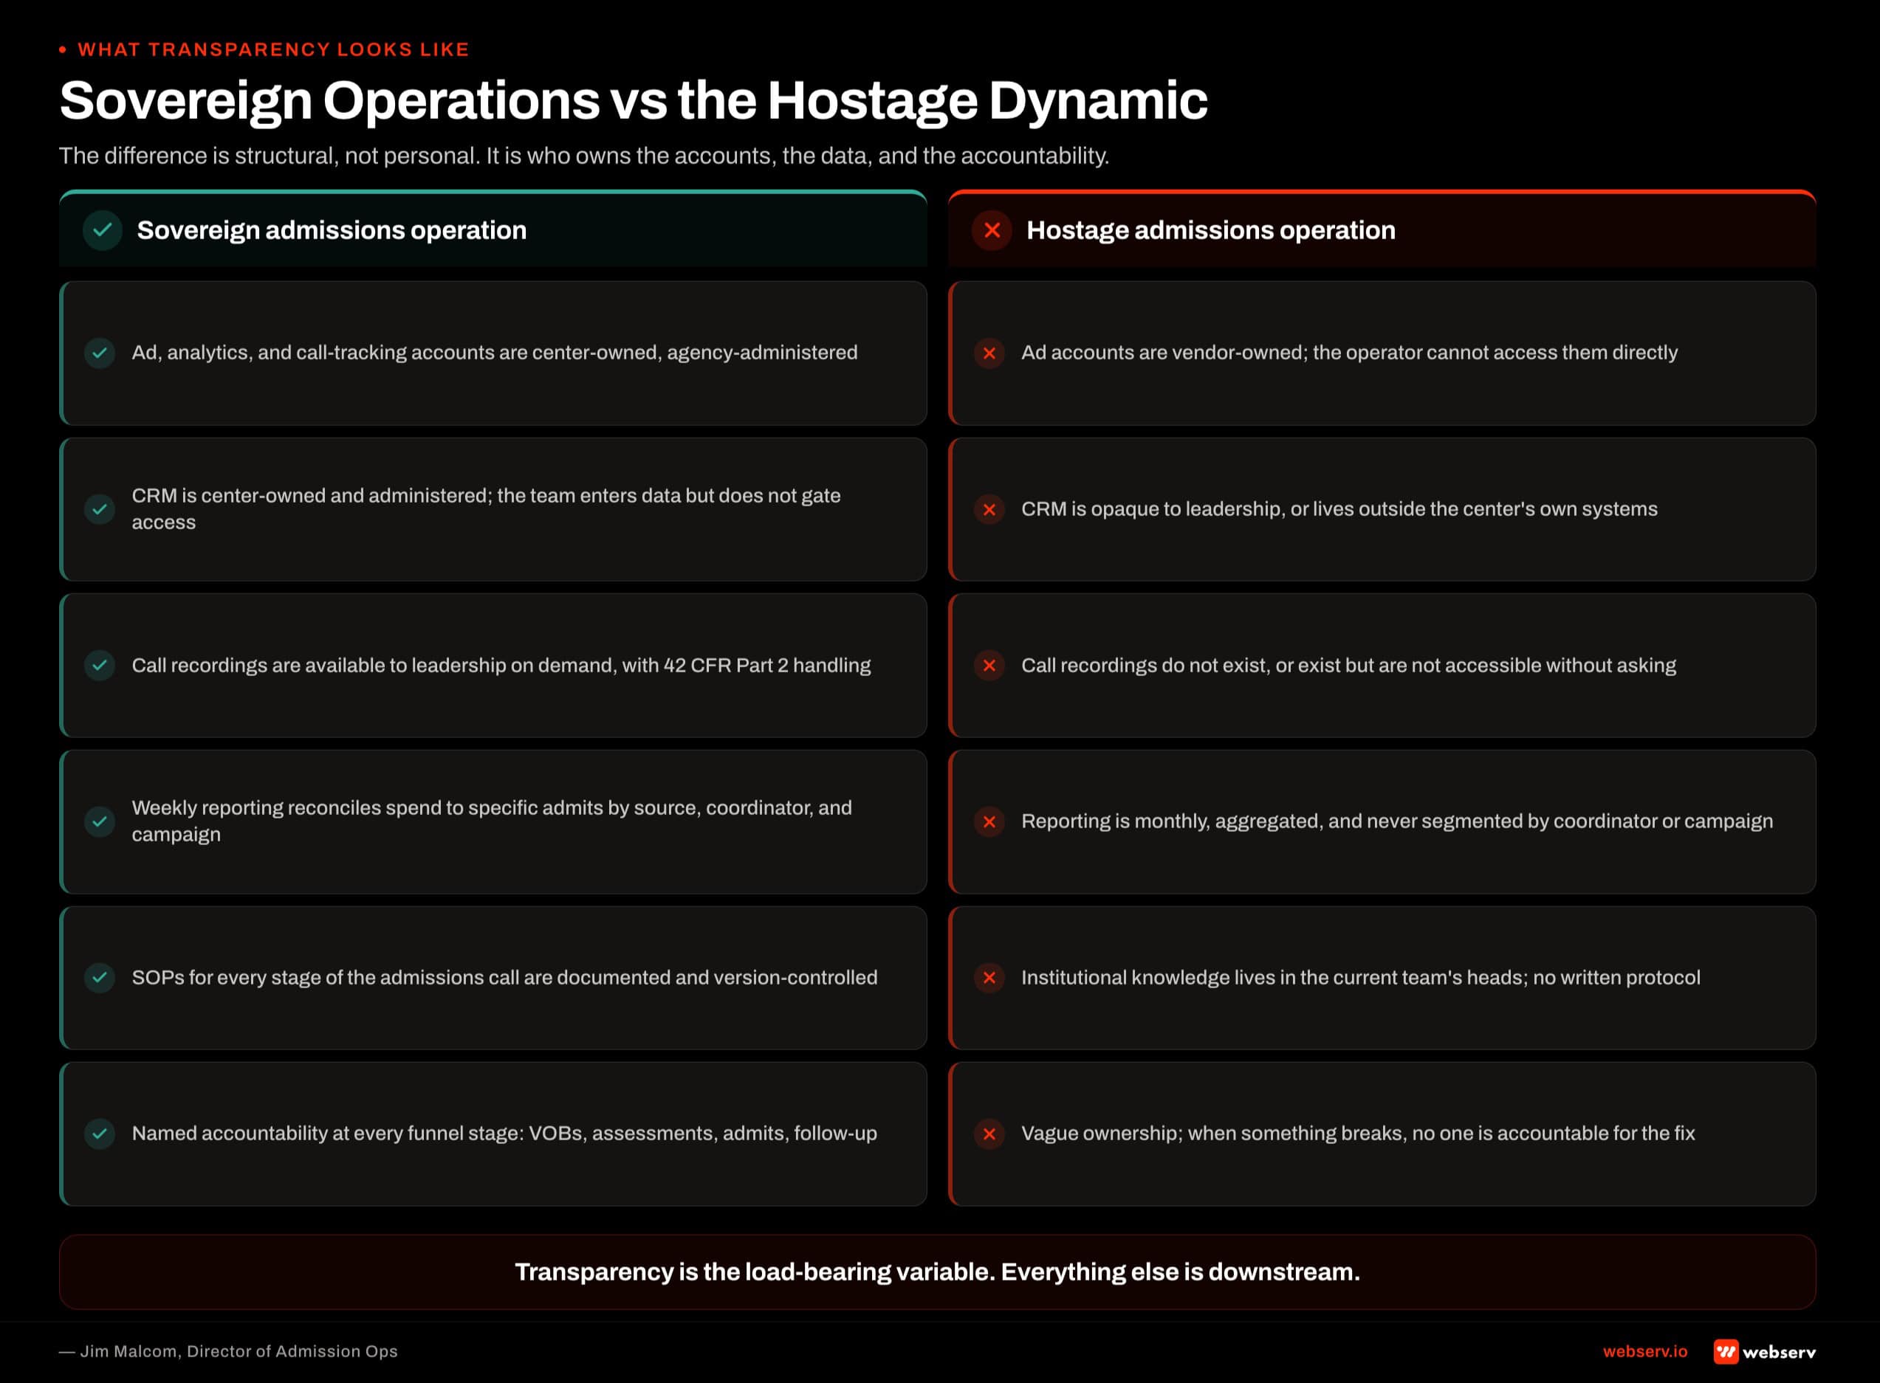
Task: Click text 'SOPs for every stage of the admissions call'
Action: [x=504, y=978]
